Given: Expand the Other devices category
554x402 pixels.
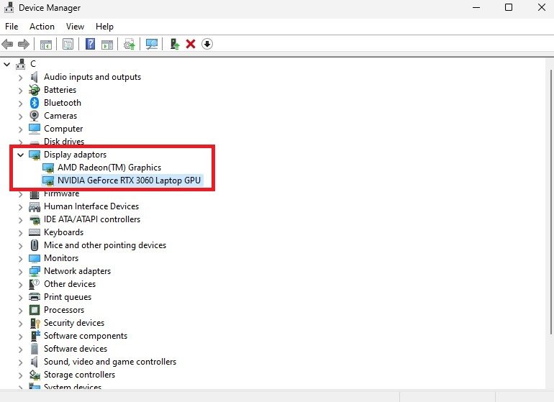Looking at the screenshot, I should pos(20,284).
